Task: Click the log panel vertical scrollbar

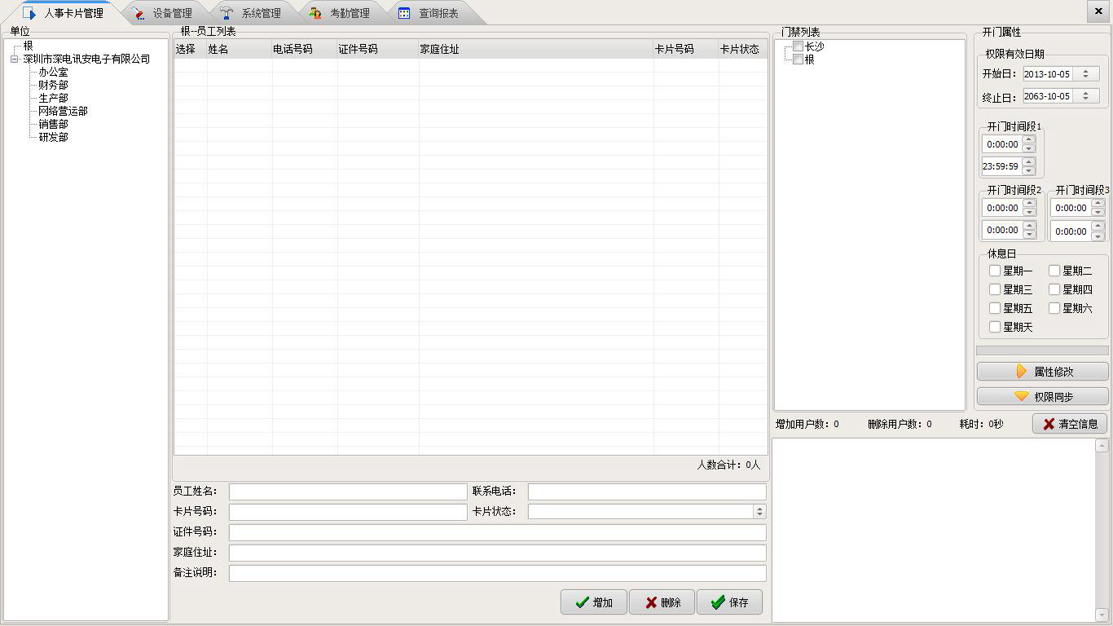Action: click(1102, 530)
